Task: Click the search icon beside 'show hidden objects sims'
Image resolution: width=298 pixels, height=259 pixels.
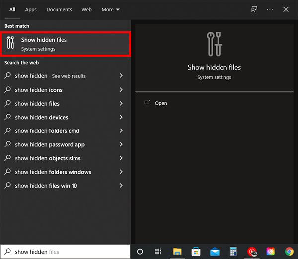Action: [x=8, y=158]
